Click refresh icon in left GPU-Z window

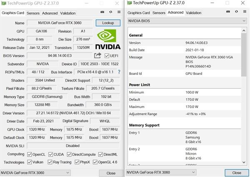(x=111, y=12)
